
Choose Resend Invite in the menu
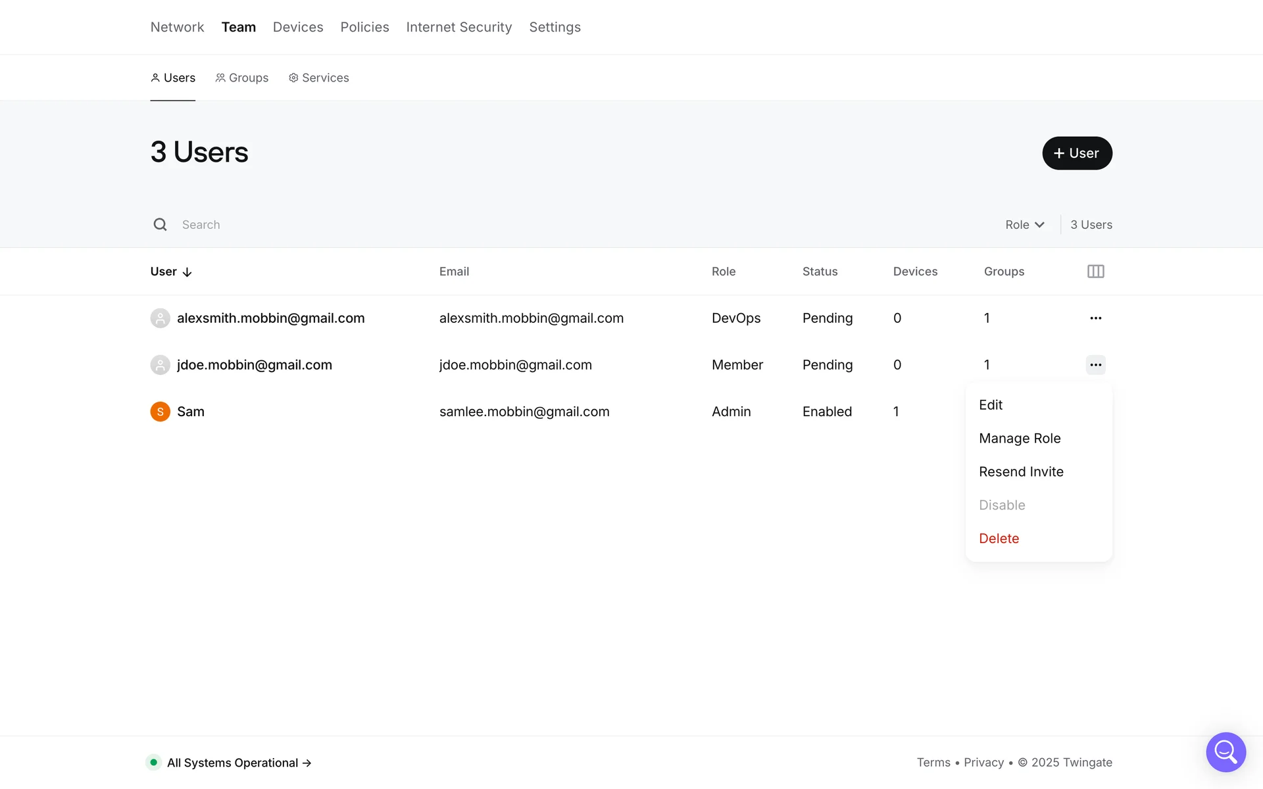pos(1021,472)
